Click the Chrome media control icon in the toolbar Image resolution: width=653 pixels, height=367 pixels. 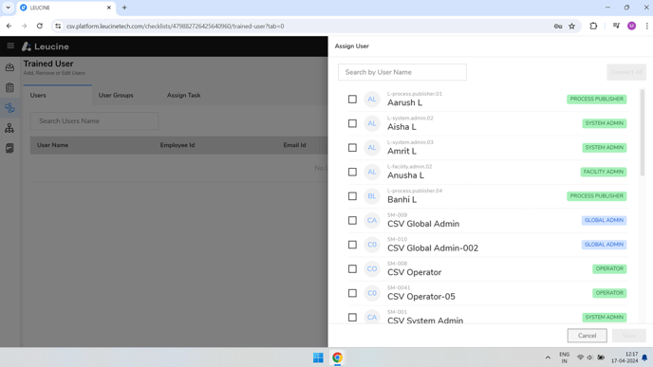point(616,26)
